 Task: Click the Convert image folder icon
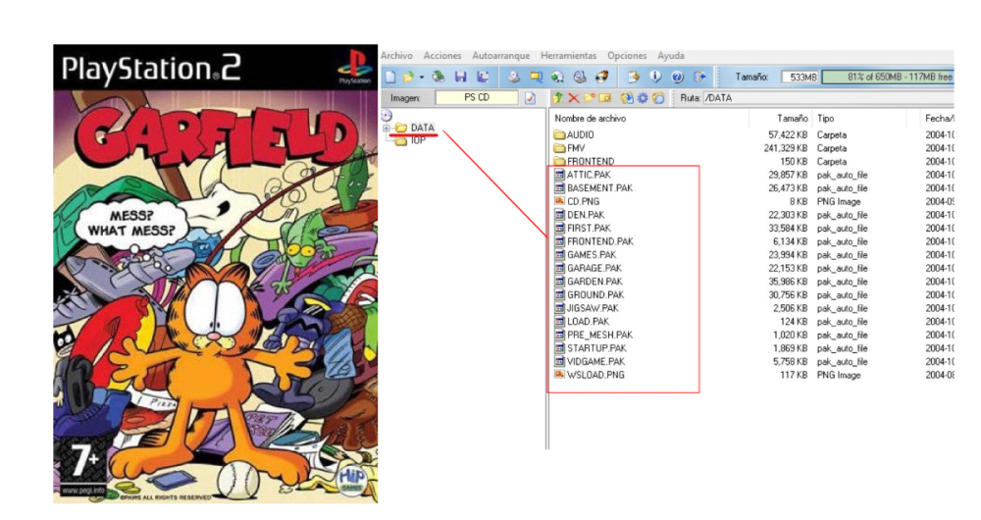click(537, 77)
